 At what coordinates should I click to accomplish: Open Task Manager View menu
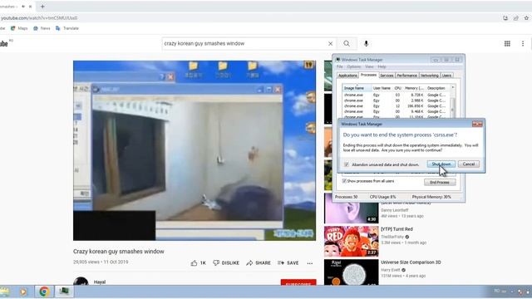[369, 66]
